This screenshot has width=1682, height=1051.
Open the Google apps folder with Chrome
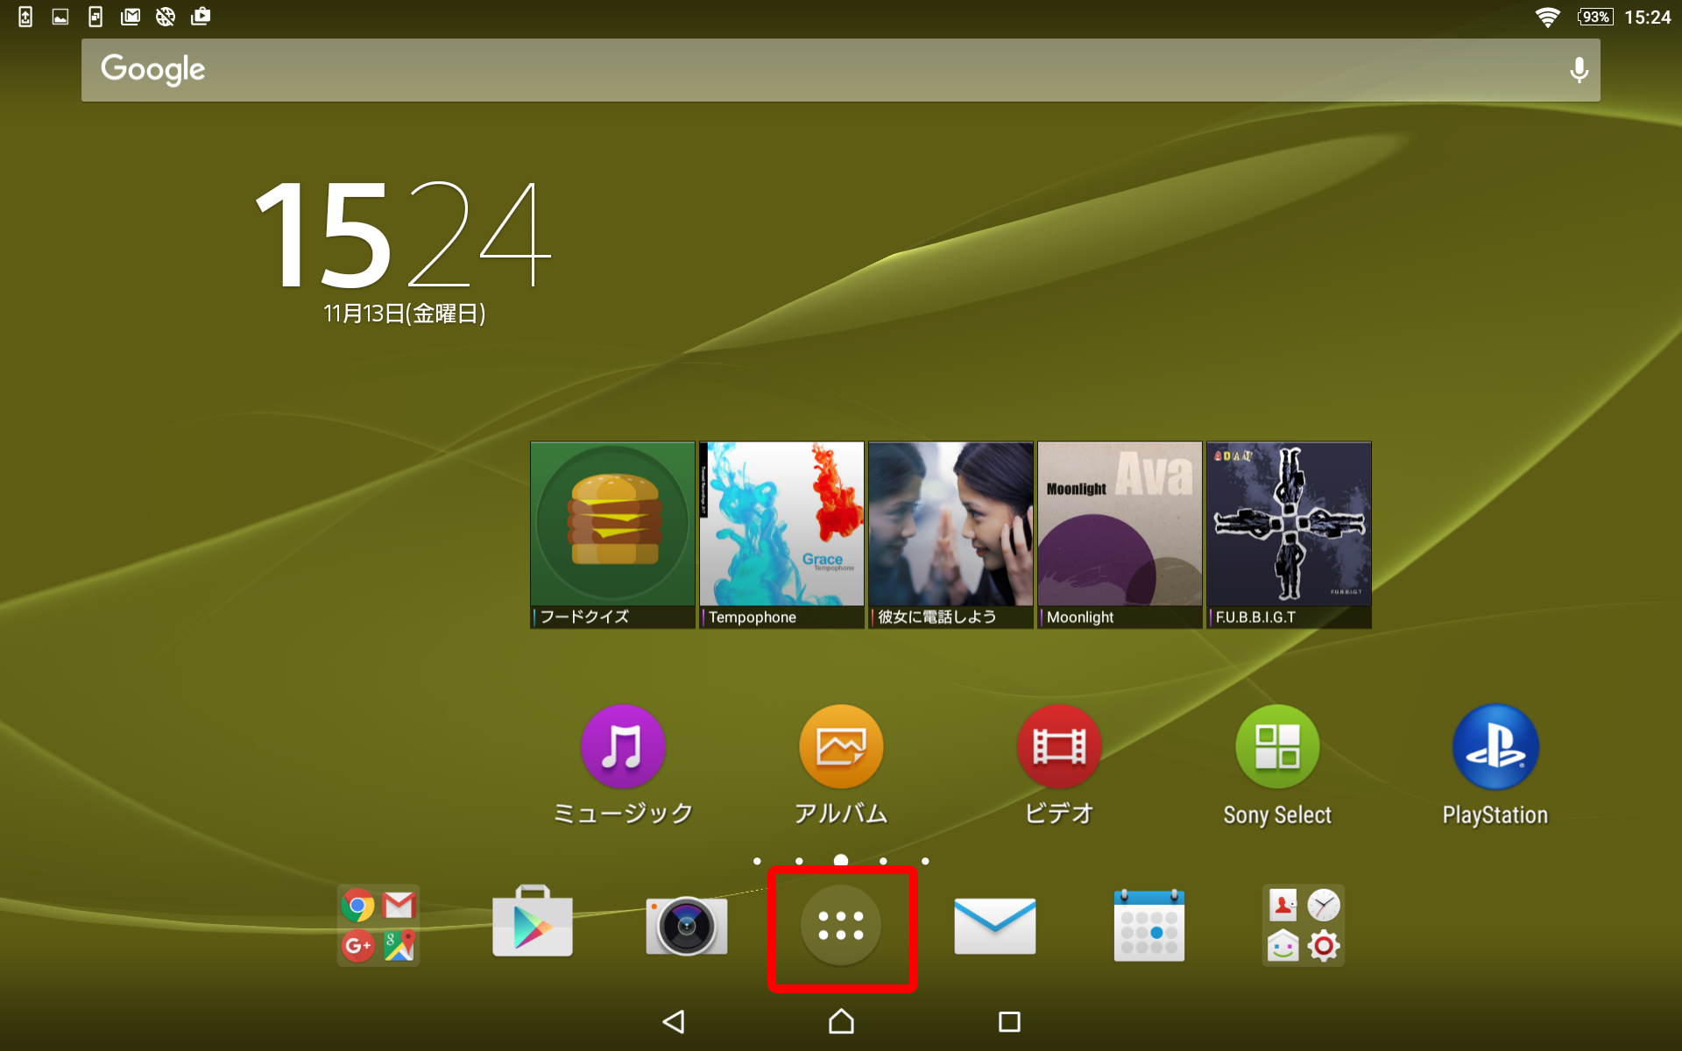(x=378, y=926)
